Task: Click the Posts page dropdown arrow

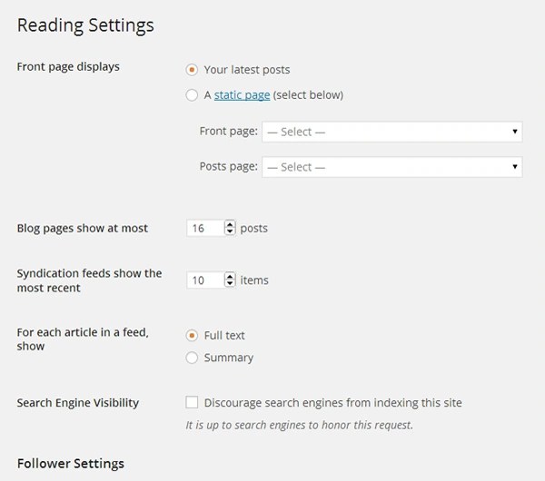Action: [516, 167]
